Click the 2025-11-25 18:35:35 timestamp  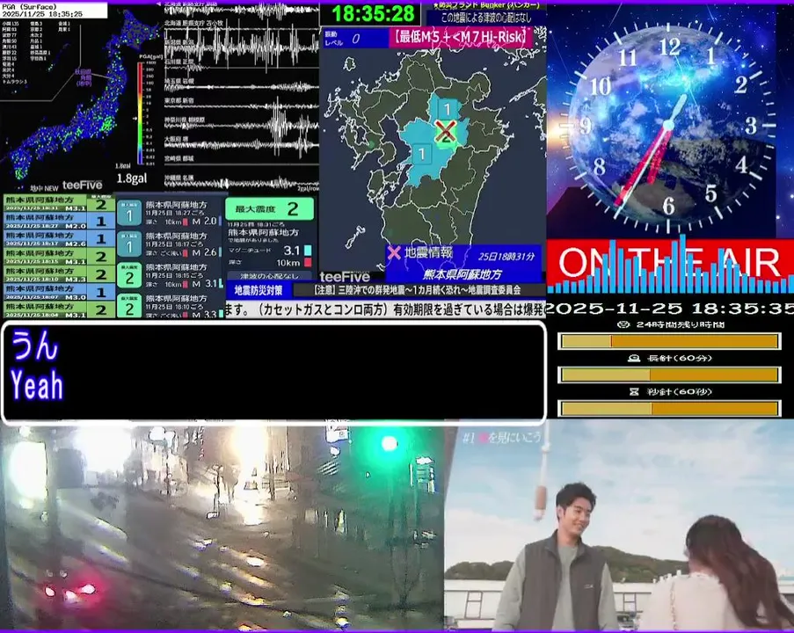[670, 309]
